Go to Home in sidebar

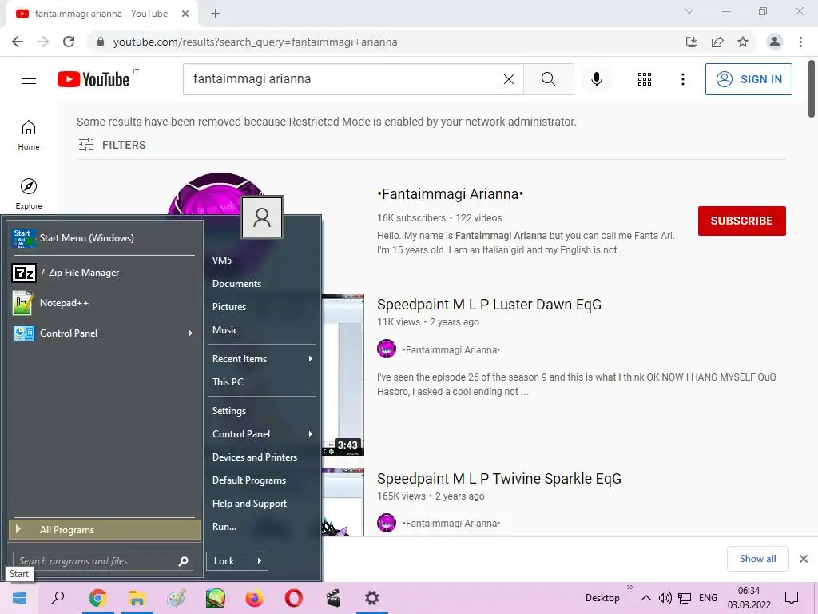tap(29, 135)
